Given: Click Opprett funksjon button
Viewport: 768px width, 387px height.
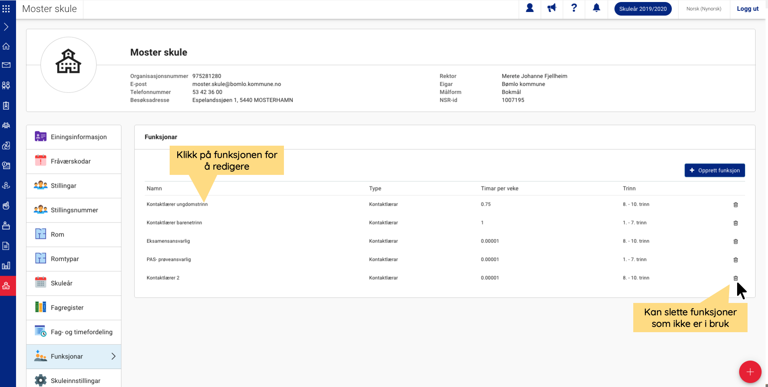Looking at the screenshot, I should point(715,170).
